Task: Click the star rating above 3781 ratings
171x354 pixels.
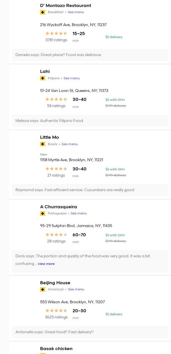Action: pos(56,33)
